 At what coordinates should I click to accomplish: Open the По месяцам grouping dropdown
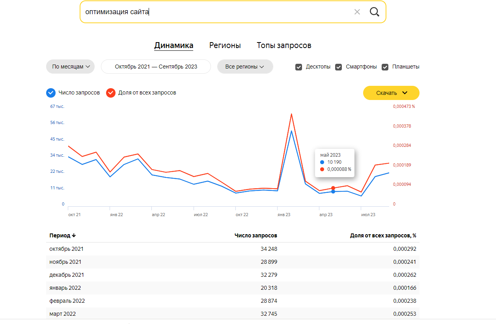[x=71, y=67]
